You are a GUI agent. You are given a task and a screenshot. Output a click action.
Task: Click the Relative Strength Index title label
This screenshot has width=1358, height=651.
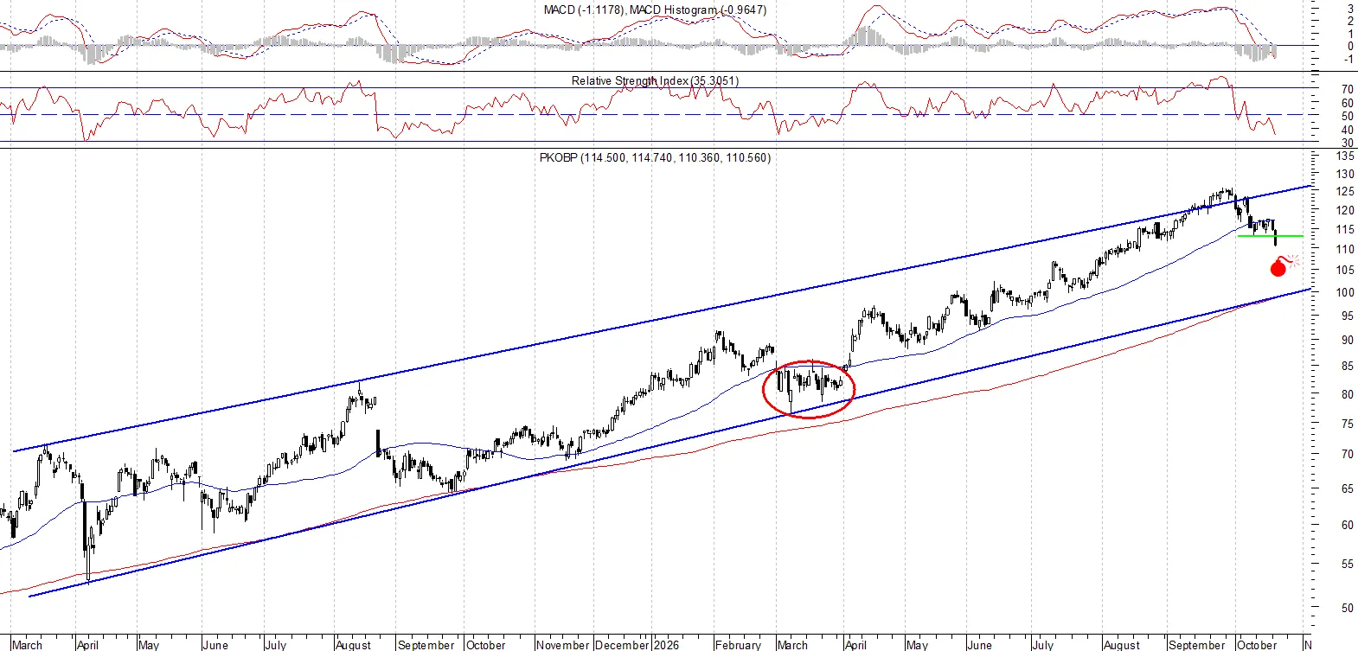655,80
